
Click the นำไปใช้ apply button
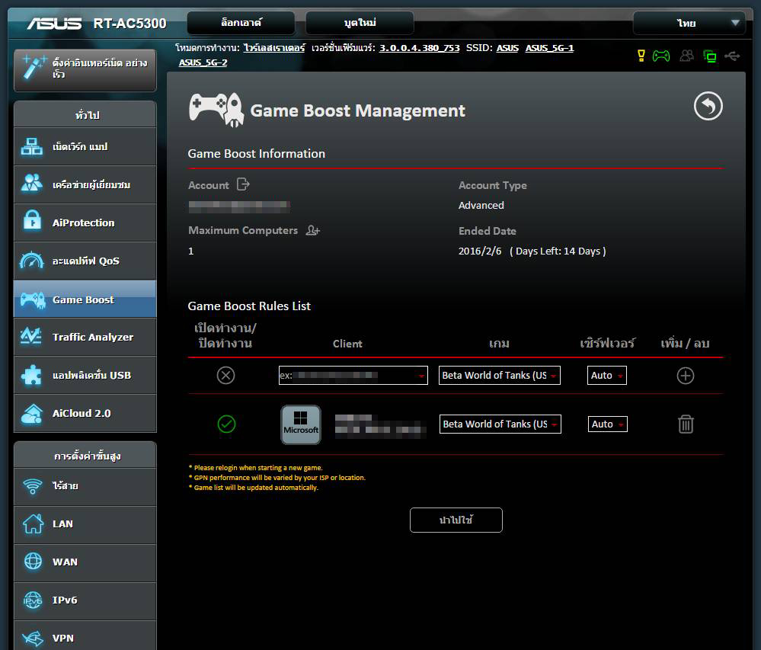(456, 520)
